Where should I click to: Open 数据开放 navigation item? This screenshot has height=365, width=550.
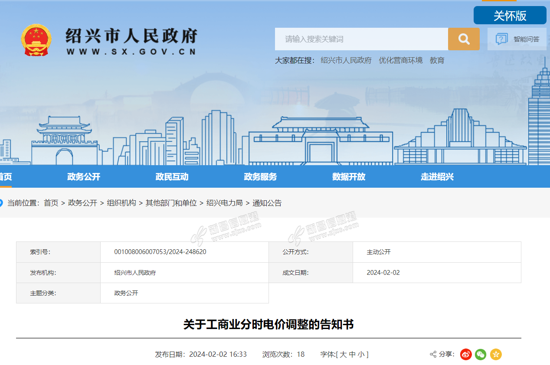tap(349, 177)
